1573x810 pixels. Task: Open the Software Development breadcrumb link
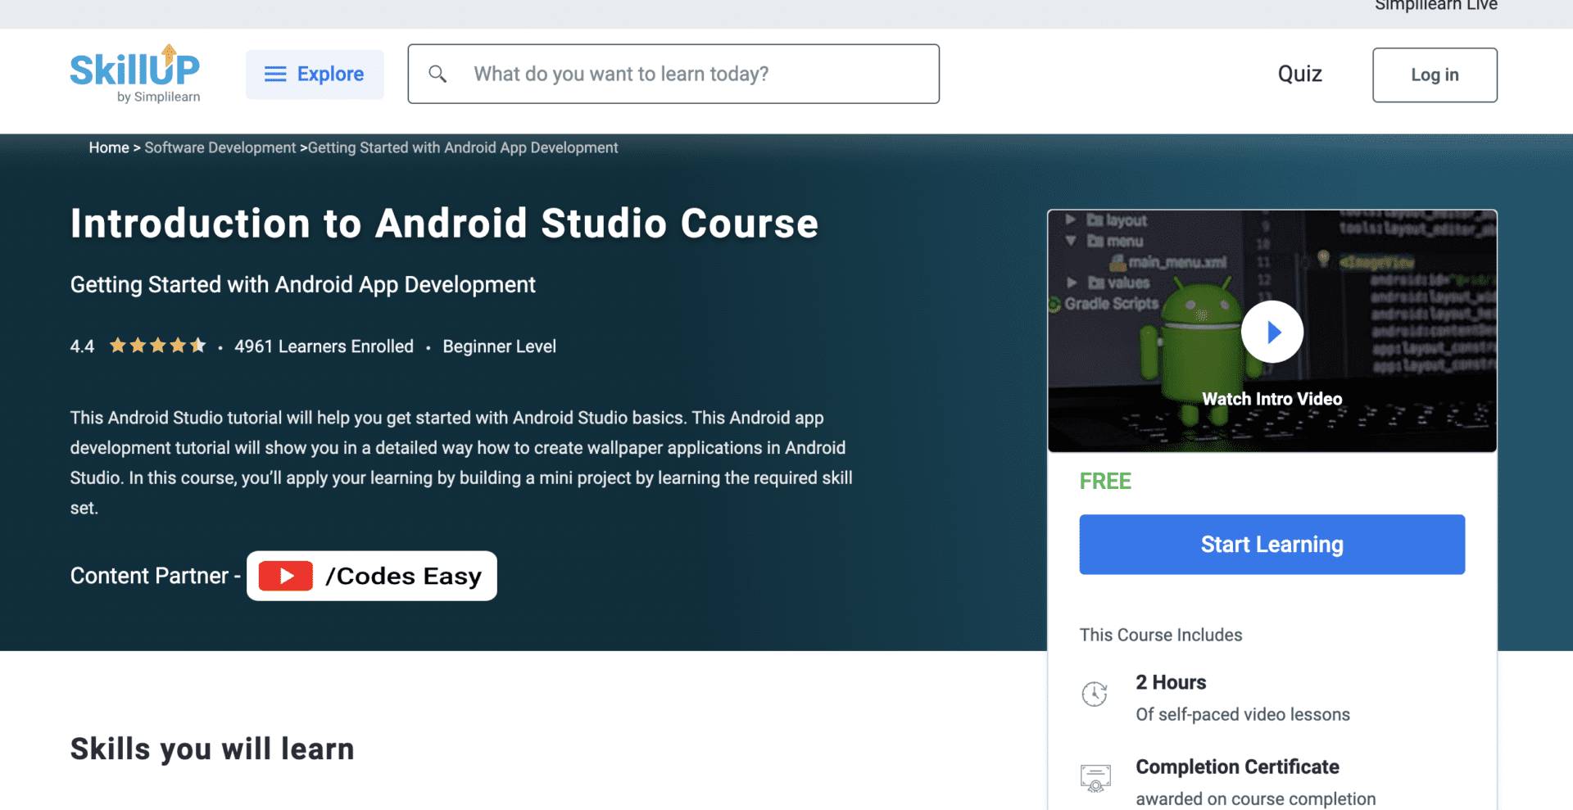tap(220, 147)
